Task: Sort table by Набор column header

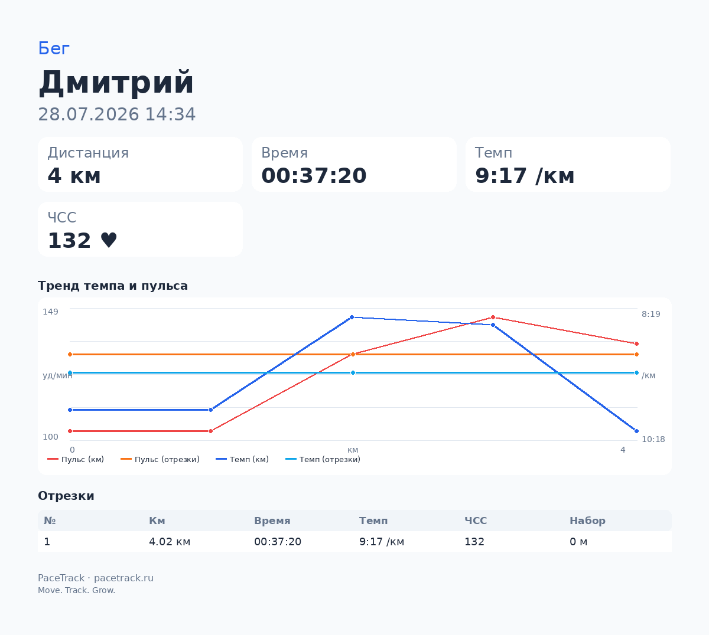Action: click(x=587, y=521)
